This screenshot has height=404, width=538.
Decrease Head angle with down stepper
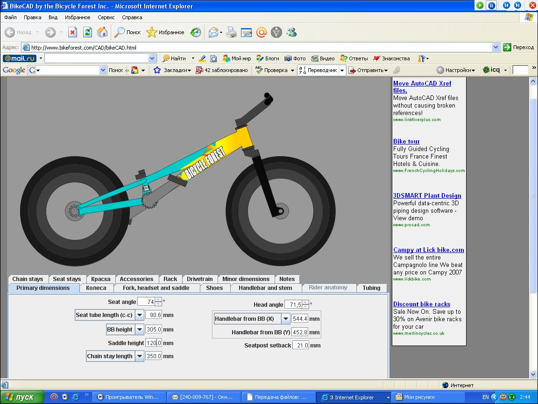pyautogui.click(x=305, y=307)
